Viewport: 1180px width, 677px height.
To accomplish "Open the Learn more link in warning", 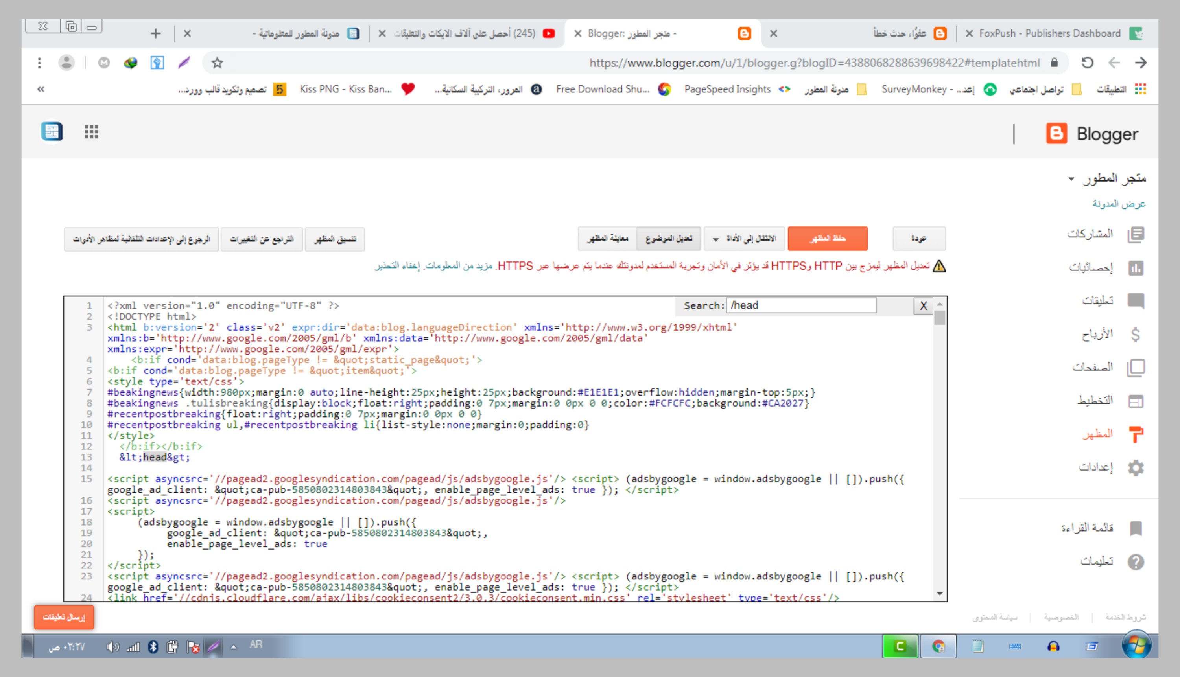I will [459, 266].
